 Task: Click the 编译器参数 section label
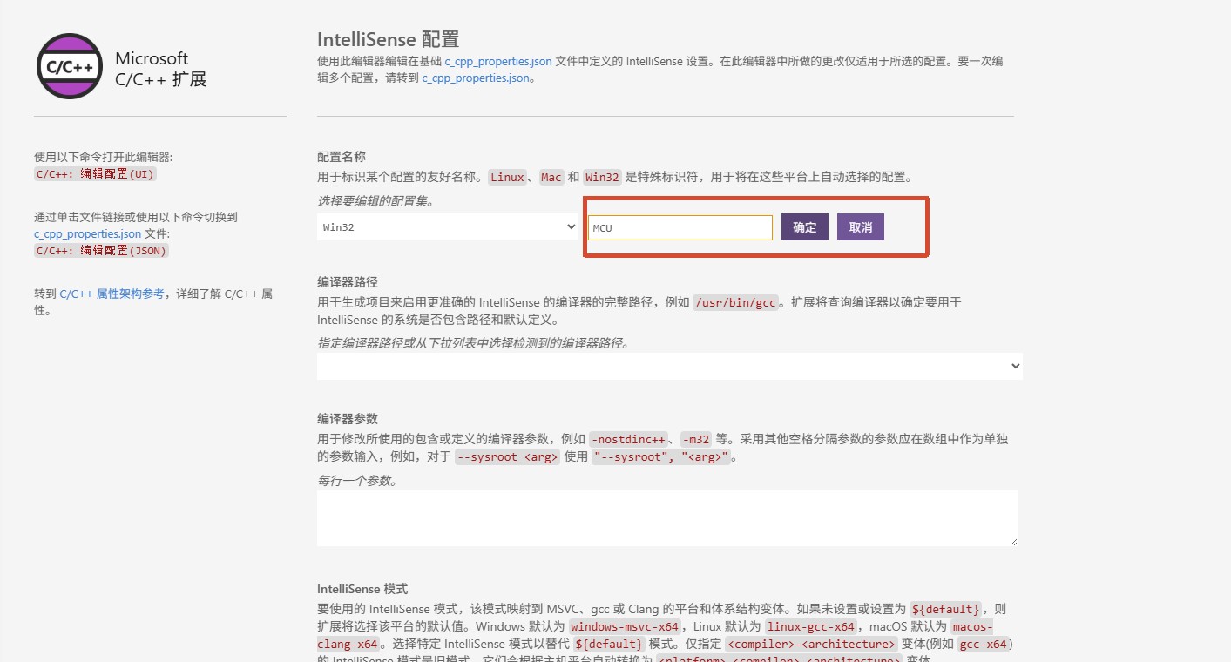click(x=348, y=419)
